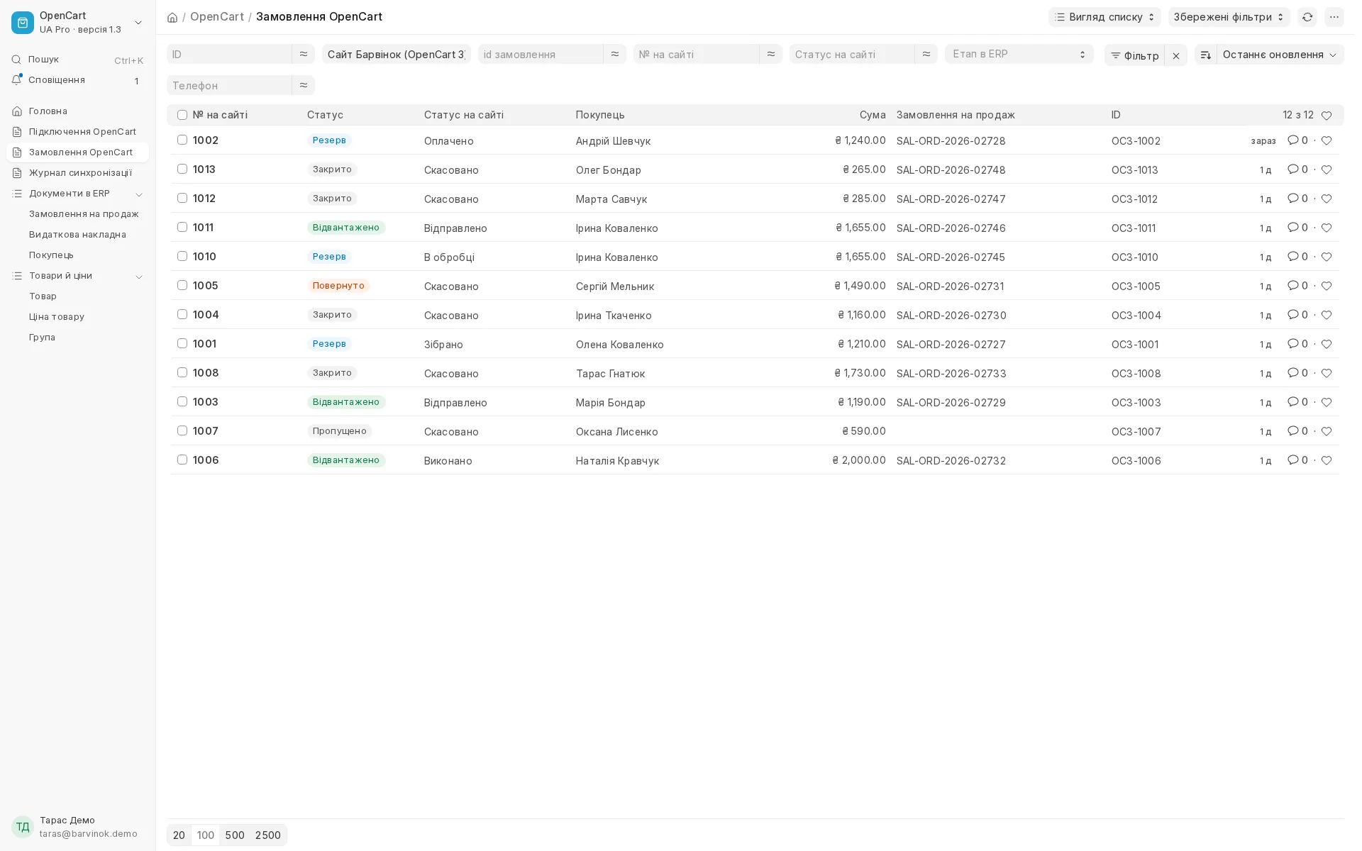The width and height of the screenshot is (1362, 851).
Task: Open the Останнє оновлення sort dropdown
Action: click(1280, 55)
